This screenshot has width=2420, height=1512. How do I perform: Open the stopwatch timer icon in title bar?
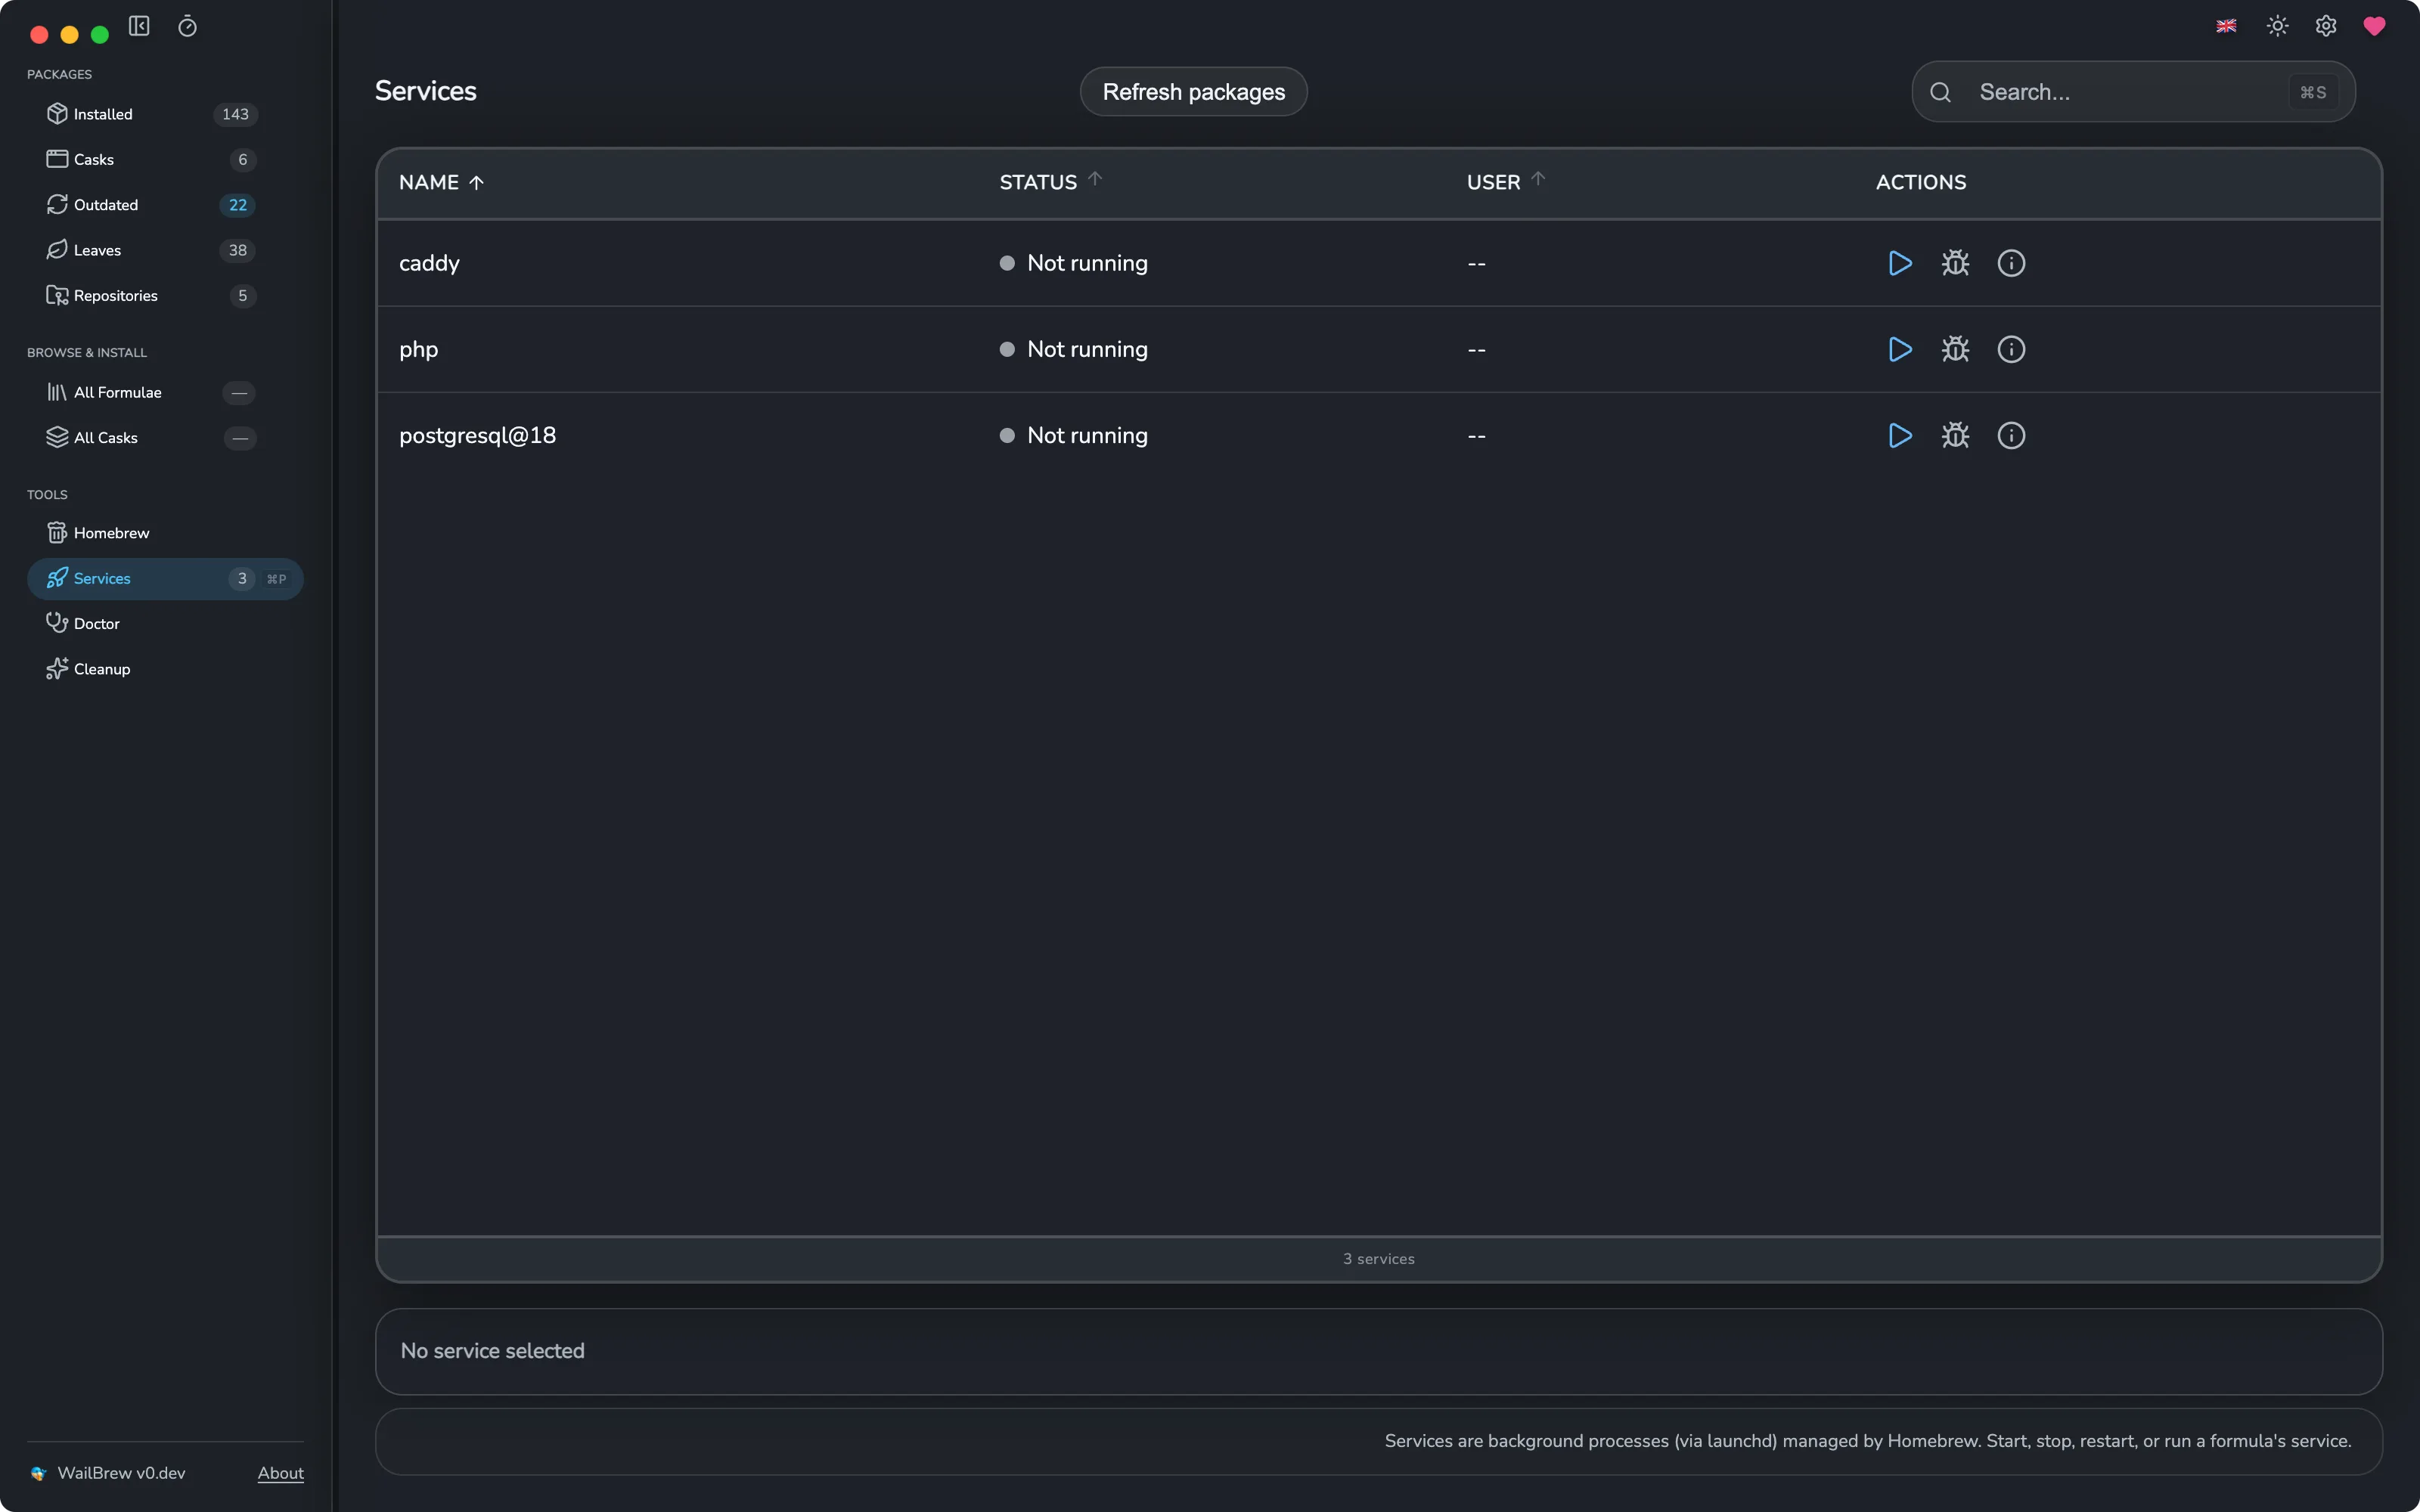click(187, 26)
